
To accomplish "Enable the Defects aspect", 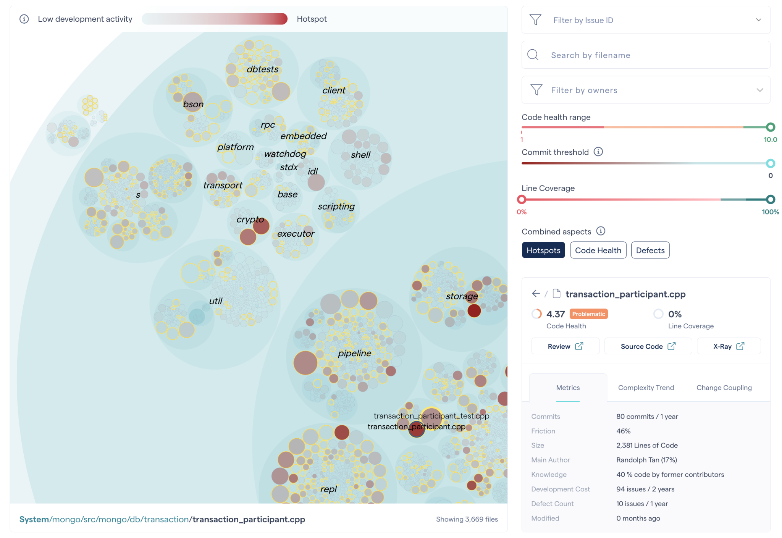I will pyautogui.click(x=650, y=250).
